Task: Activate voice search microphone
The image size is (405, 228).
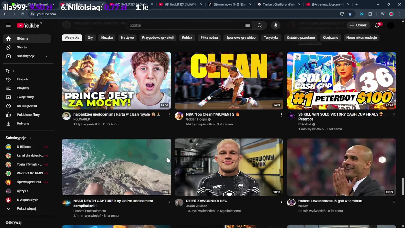Action: coord(276,25)
